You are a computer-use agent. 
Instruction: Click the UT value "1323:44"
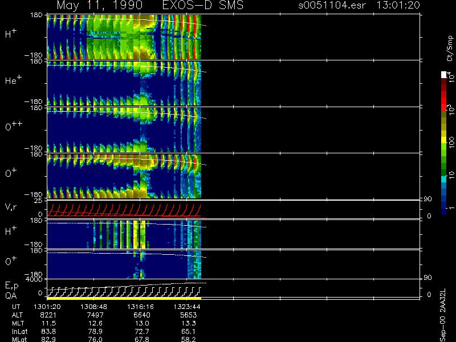pyautogui.click(x=187, y=307)
